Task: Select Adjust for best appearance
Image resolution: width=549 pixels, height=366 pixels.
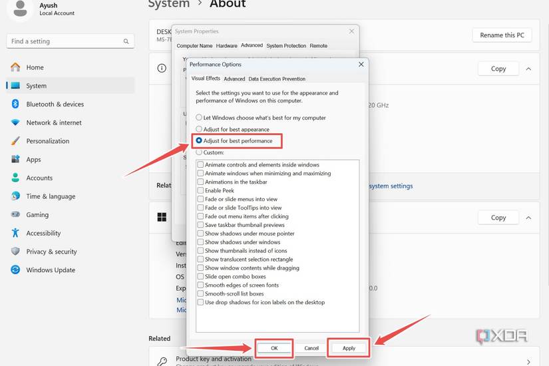Action: pyautogui.click(x=199, y=129)
